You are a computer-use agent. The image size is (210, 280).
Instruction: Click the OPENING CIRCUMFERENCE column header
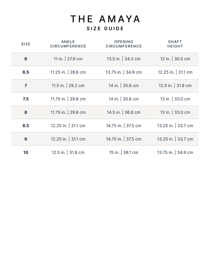point(124,44)
